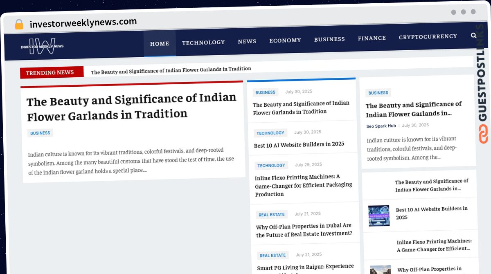Open sidebar list Flower Garlands article

(x=432, y=185)
